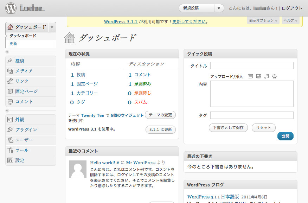The height and width of the screenshot is (203, 308).
Task: Click the WordPress logo at top left
Action: 10,7
